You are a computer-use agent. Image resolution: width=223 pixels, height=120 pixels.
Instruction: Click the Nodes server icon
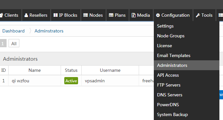(86, 15)
